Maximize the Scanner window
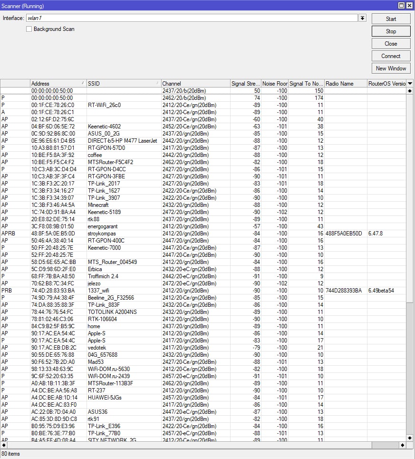The image size is (415, 459). point(402,6)
